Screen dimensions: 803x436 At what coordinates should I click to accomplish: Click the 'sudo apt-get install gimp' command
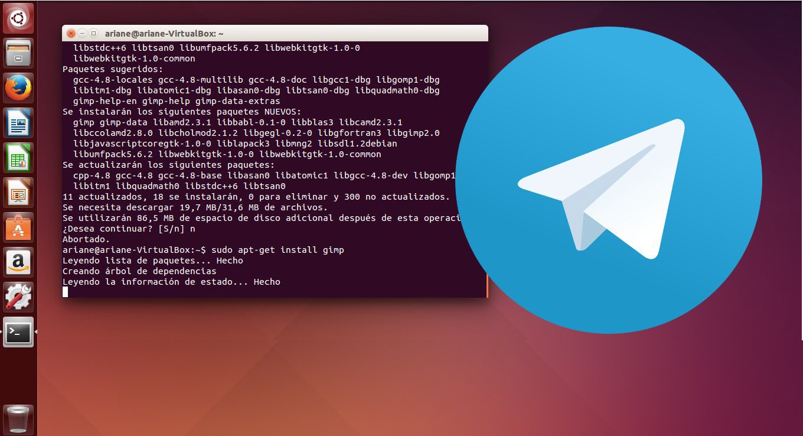tap(277, 250)
